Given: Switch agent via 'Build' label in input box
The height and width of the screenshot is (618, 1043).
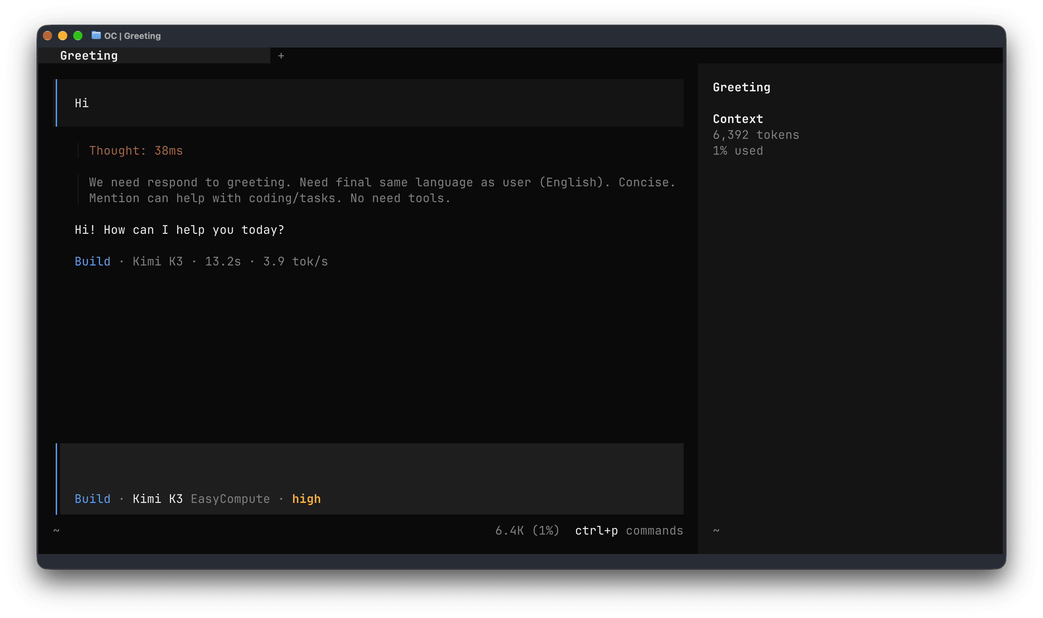Looking at the screenshot, I should coord(92,499).
